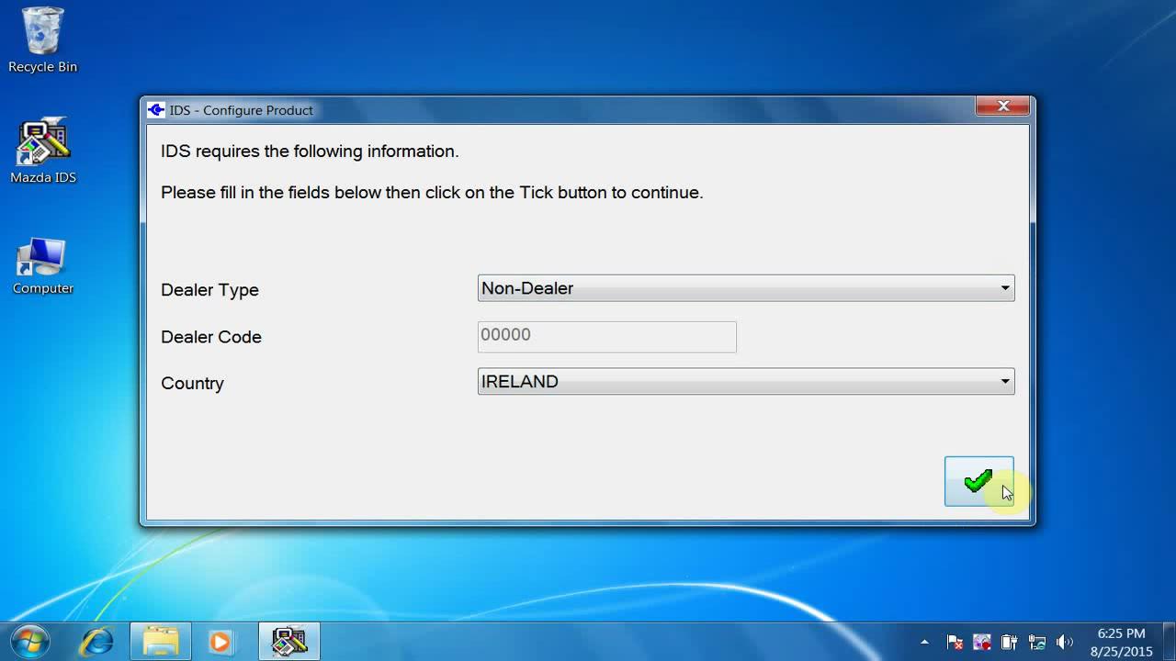Open Windows Explorer folder from taskbar
The width and height of the screenshot is (1176, 661).
(161, 642)
